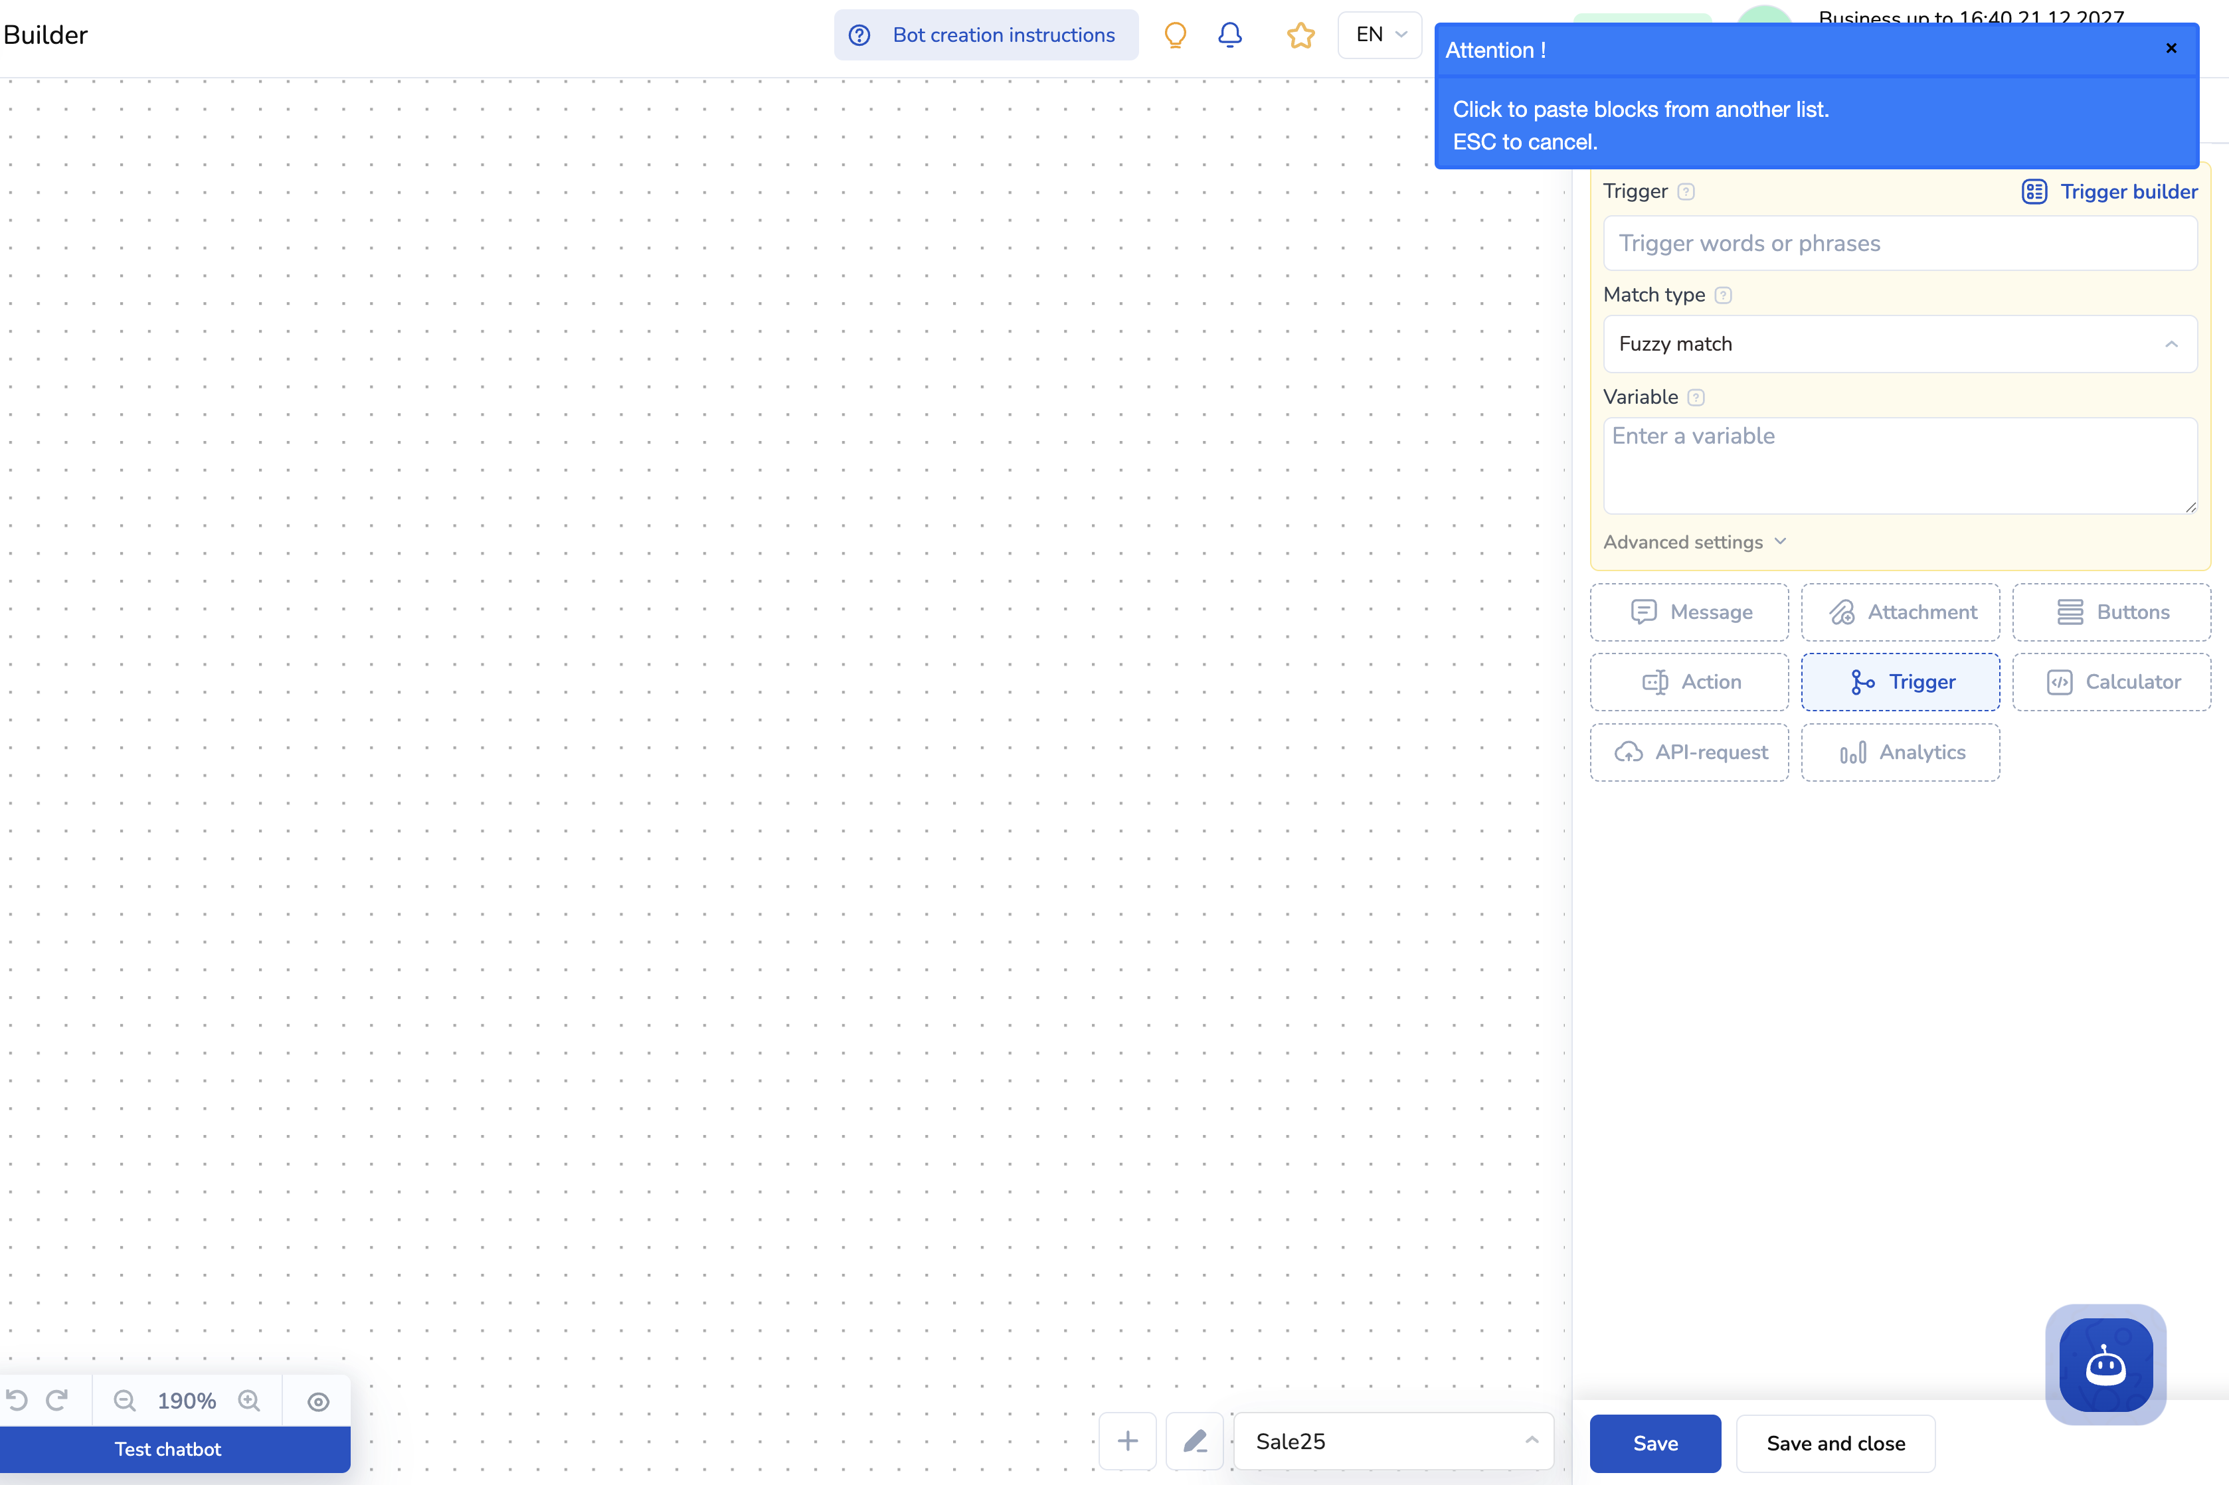
Task: Add a Message block
Action: (1689, 612)
